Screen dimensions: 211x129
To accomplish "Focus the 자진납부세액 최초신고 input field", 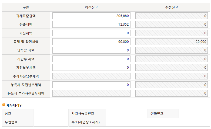I will point(91,68).
